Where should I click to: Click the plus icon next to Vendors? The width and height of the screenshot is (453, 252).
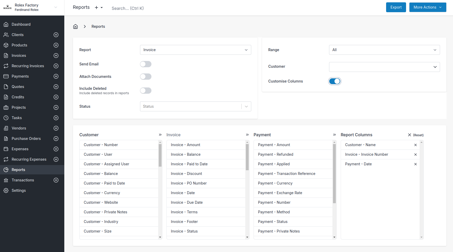(56, 128)
